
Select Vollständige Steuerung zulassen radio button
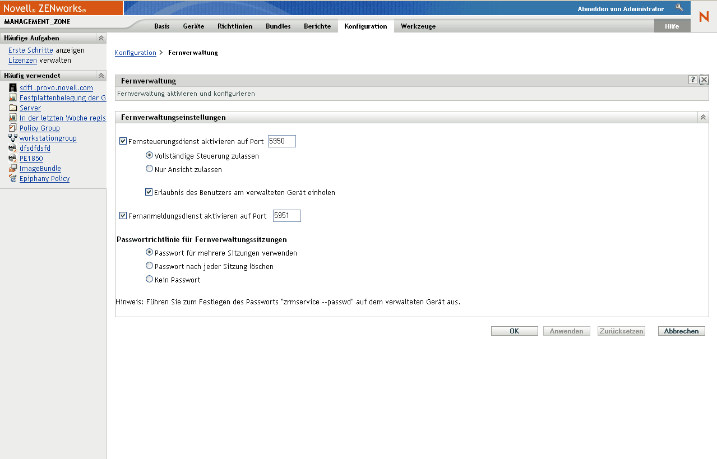tap(149, 155)
